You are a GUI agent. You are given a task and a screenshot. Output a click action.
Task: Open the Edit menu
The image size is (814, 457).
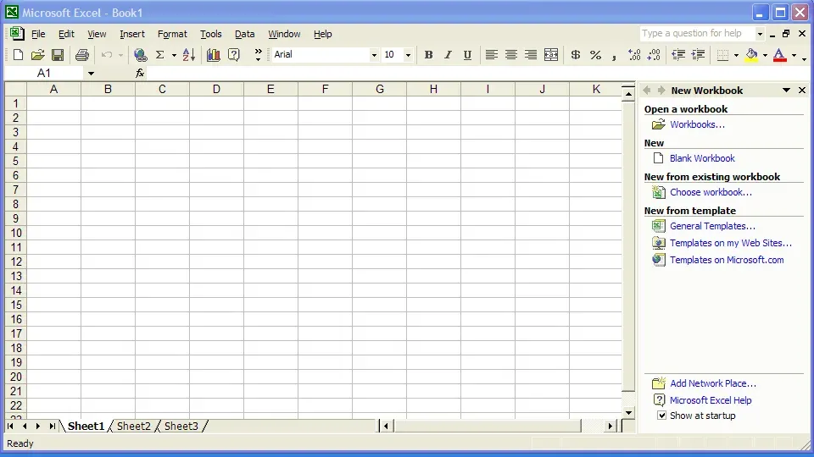pyautogui.click(x=66, y=34)
